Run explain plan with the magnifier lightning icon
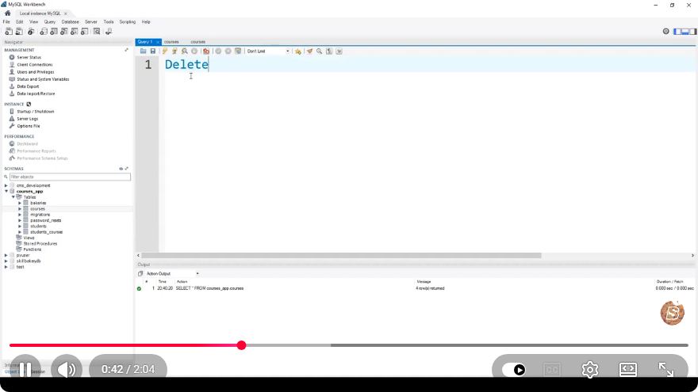 (x=184, y=51)
